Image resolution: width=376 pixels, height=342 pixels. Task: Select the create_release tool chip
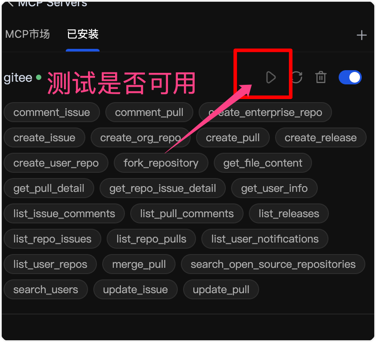coord(320,138)
